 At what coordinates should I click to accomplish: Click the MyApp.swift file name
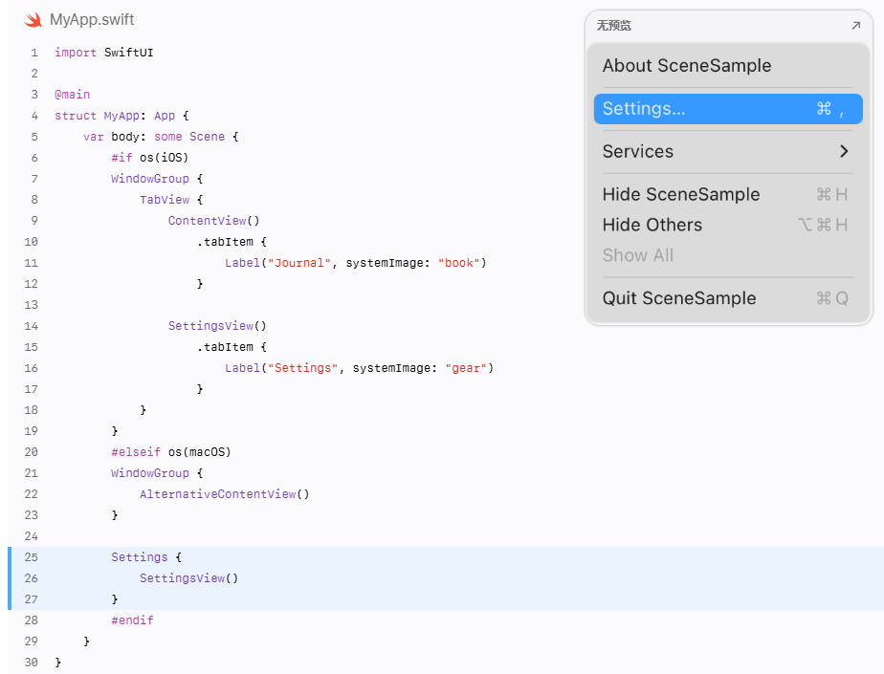click(92, 20)
